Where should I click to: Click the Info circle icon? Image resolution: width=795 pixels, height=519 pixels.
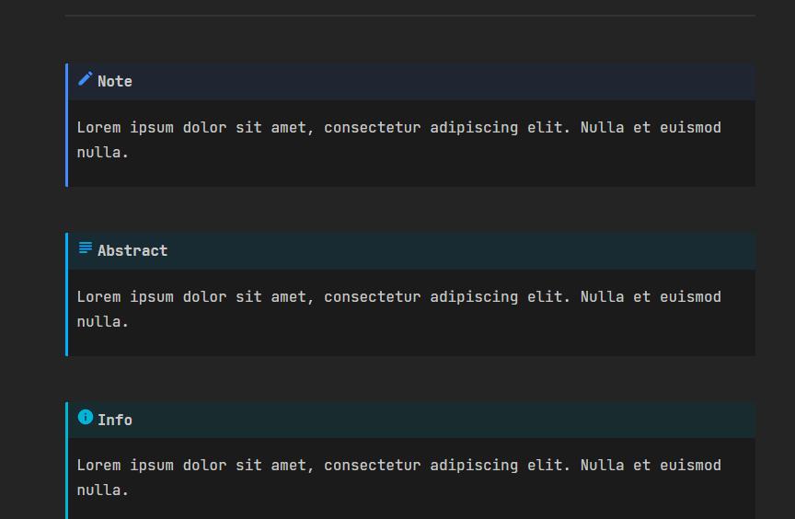click(x=86, y=418)
